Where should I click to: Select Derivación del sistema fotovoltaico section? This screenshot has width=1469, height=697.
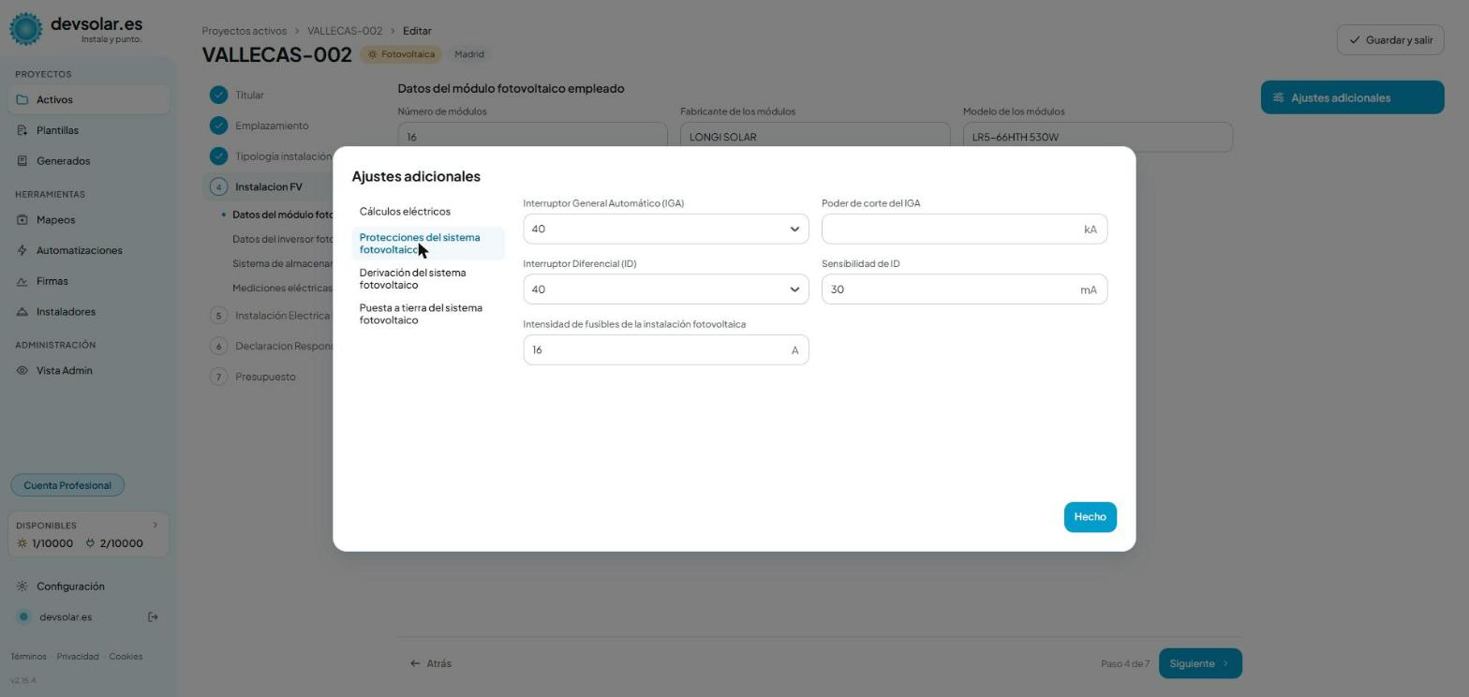(428, 279)
